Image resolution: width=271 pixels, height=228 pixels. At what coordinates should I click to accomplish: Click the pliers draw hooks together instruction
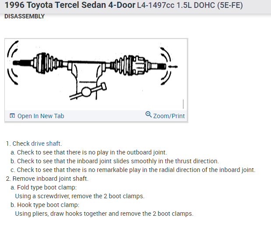(104, 214)
